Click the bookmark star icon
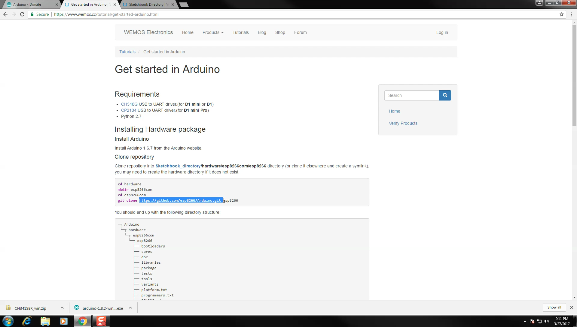The height and width of the screenshot is (327, 577). tap(562, 14)
